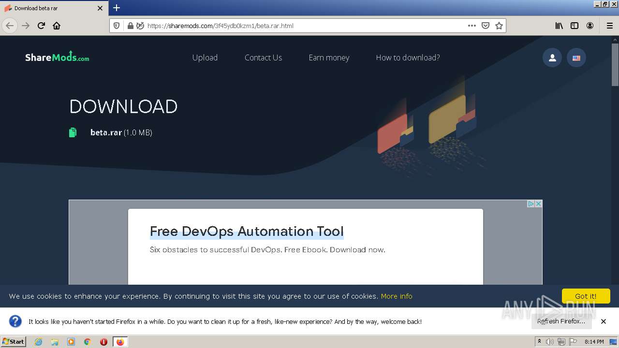619x348 pixels.
Task: Open the Windows Start menu
Action: (14, 342)
